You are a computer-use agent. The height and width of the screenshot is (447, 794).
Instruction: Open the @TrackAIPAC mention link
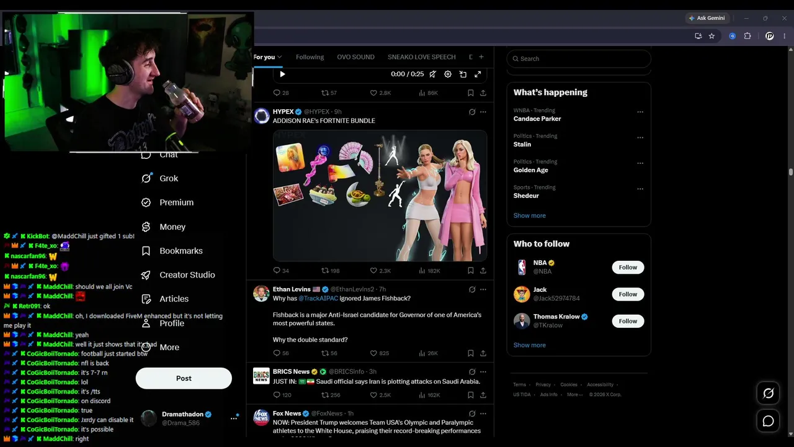[318, 299]
